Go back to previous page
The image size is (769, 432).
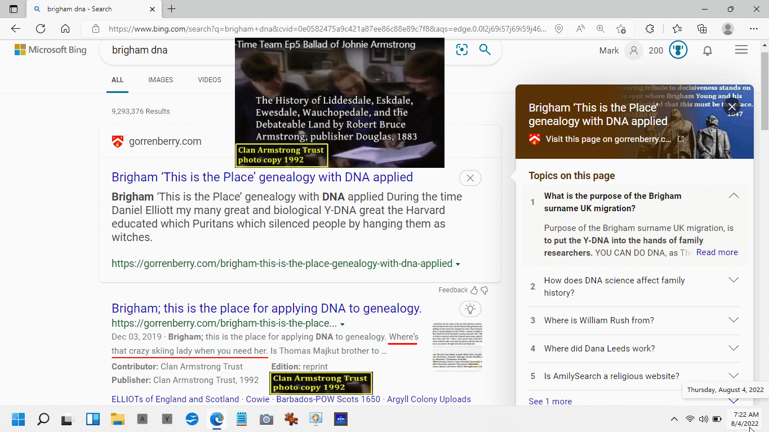point(16,29)
